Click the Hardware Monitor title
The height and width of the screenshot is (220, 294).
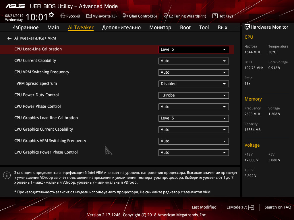(269, 27)
